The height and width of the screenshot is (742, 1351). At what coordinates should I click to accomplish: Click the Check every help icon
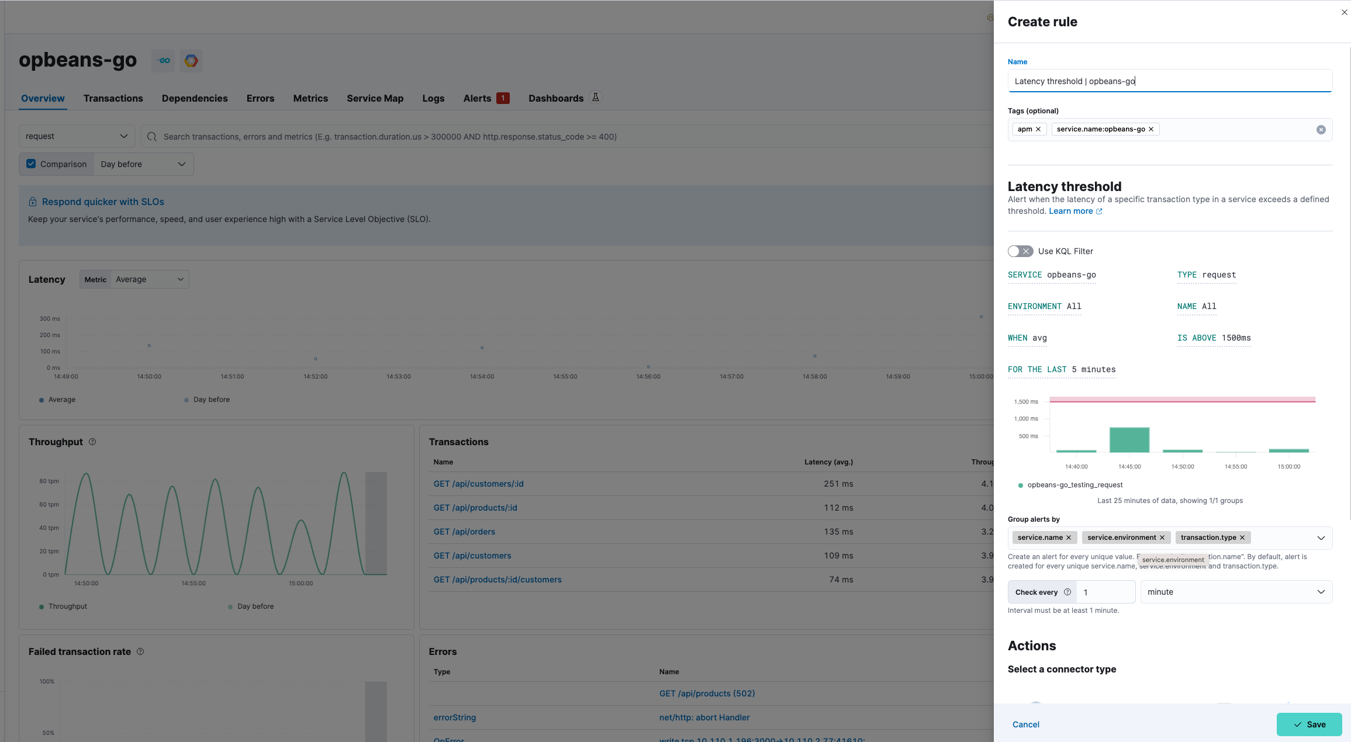1067,592
